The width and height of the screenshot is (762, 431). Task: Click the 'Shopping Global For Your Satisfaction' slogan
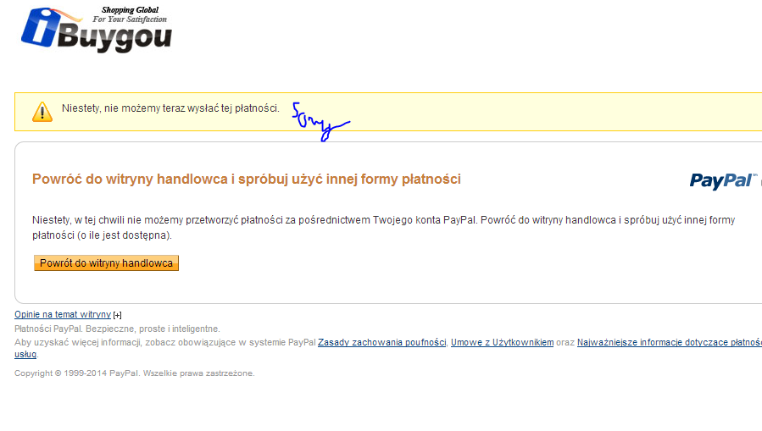(130, 14)
